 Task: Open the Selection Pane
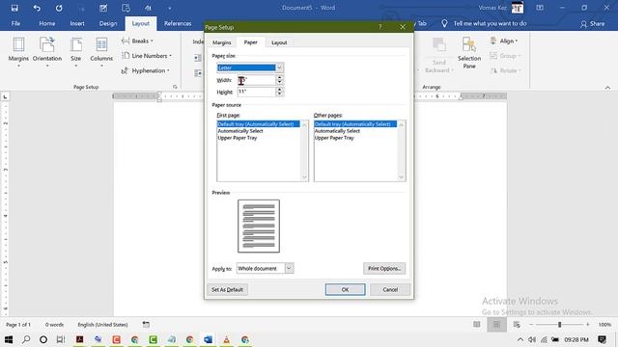coord(469,53)
